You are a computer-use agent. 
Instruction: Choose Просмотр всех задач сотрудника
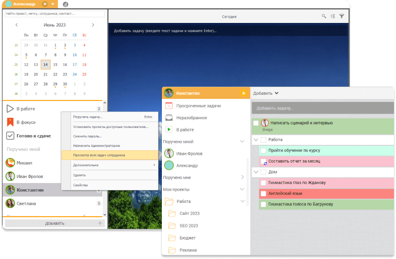[x=109, y=156]
